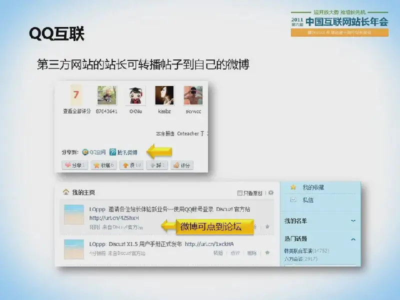Favorite the first LOppp post star

(267, 226)
